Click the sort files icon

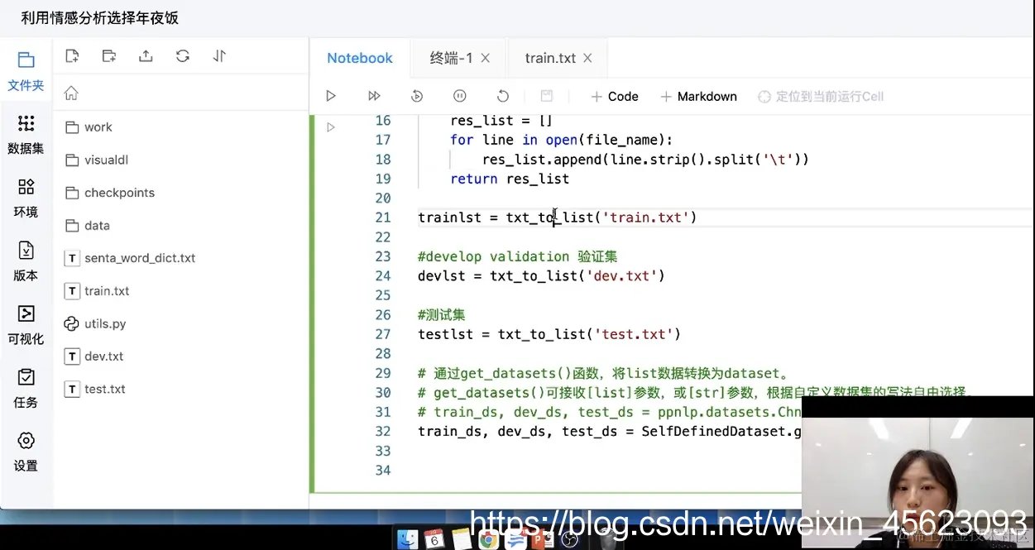point(219,56)
